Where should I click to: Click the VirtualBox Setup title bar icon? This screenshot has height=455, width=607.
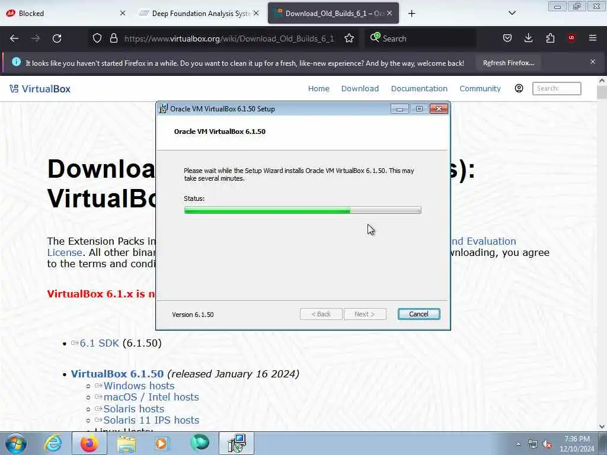click(x=164, y=109)
